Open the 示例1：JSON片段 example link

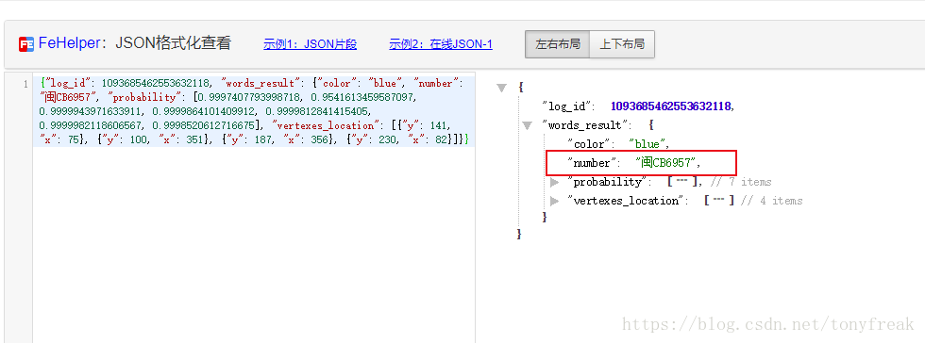pyautogui.click(x=310, y=44)
